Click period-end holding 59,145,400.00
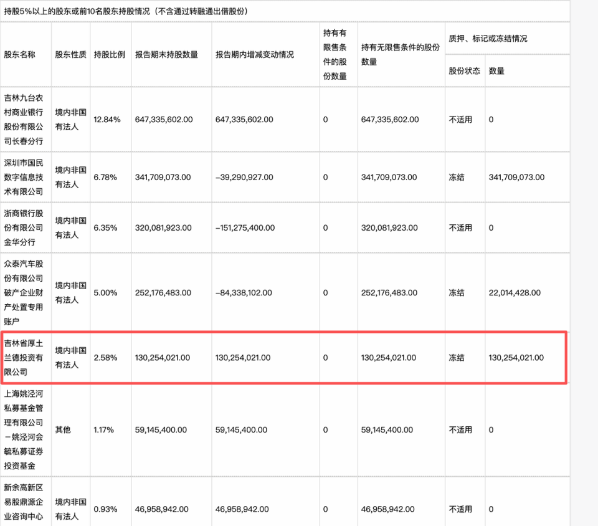598x526 pixels. [x=161, y=429]
